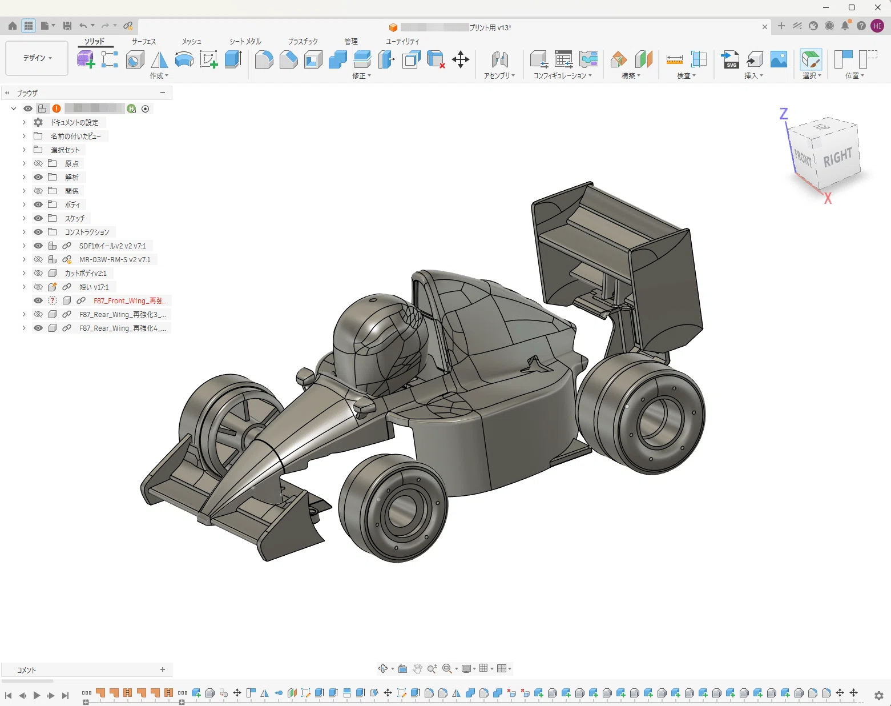The image size is (891, 706).
Task: Expand the スケッチ folder in browser
Action: coord(24,218)
